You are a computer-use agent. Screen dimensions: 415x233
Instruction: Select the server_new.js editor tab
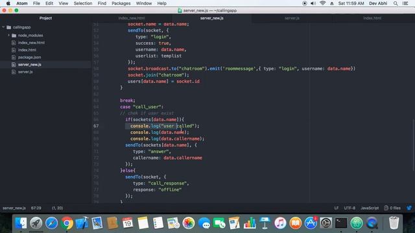tap(212, 18)
